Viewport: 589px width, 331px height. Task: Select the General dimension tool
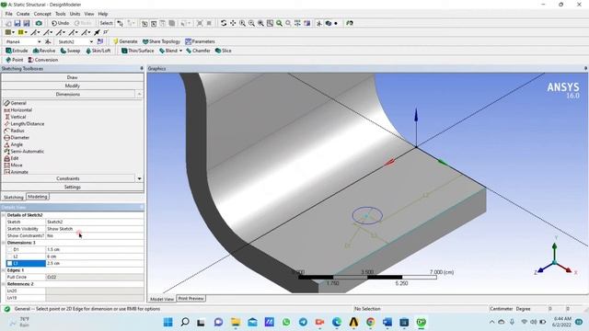(x=15, y=103)
